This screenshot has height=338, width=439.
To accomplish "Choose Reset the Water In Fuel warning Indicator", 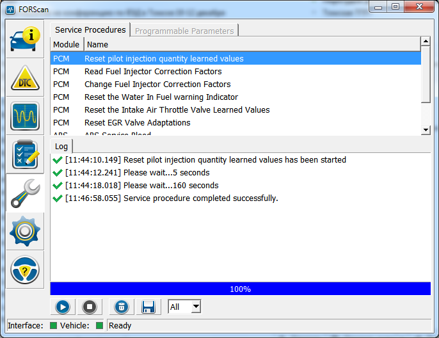I will click(161, 97).
